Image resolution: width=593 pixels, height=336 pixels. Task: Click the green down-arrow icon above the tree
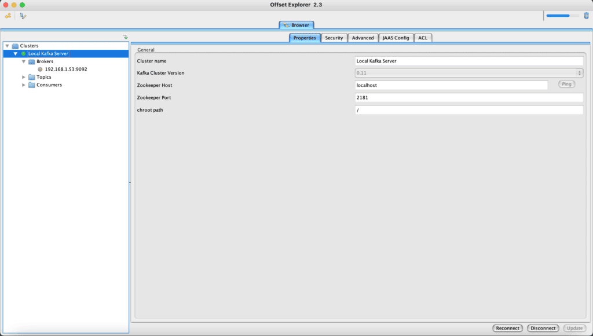pos(126,37)
